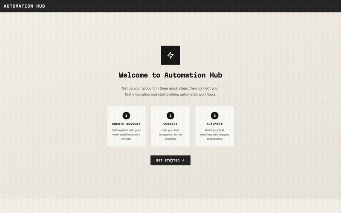Click the 'Build your first workflow' description
341x213 pixels.
point(215,134)
